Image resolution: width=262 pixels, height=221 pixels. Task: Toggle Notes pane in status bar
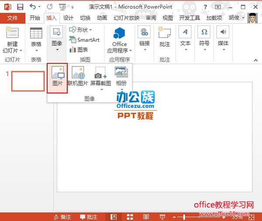pos(62,217)
